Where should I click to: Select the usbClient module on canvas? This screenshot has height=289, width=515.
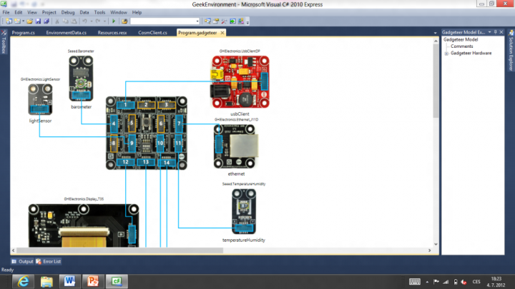(240, 82)
